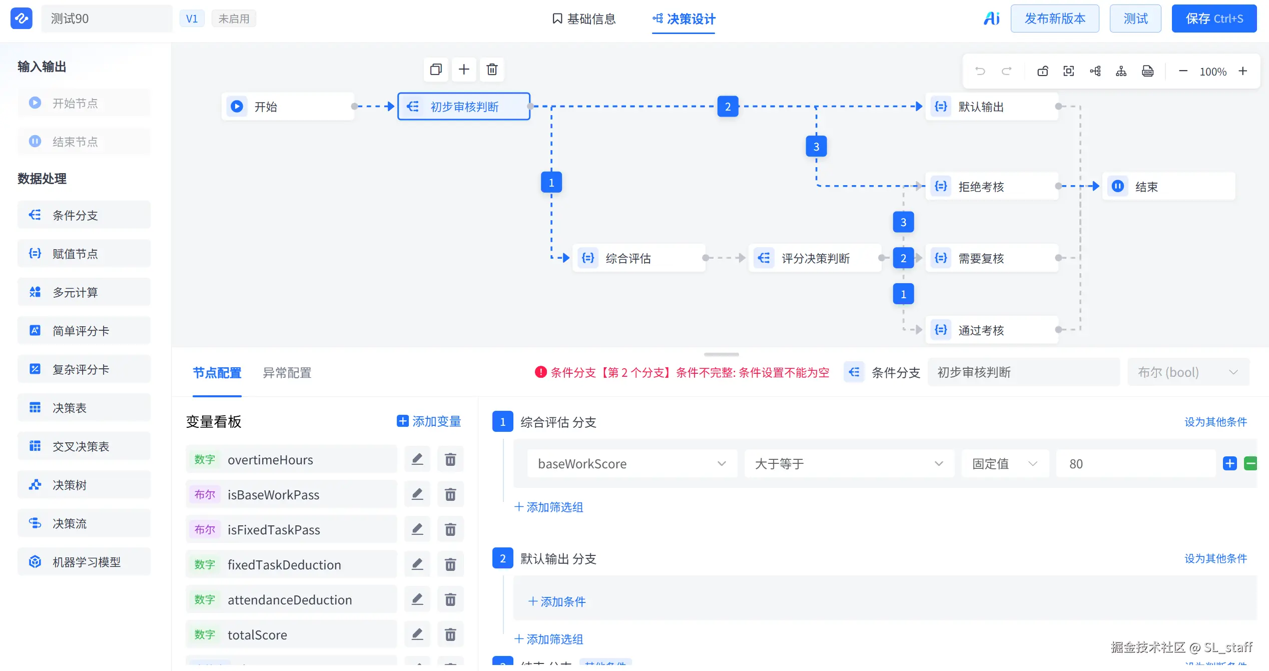Viewport: 1269px width, 671px height.
Task: Click 设为其他条件 for 综合评估 branch
Action: (1215, 422)
